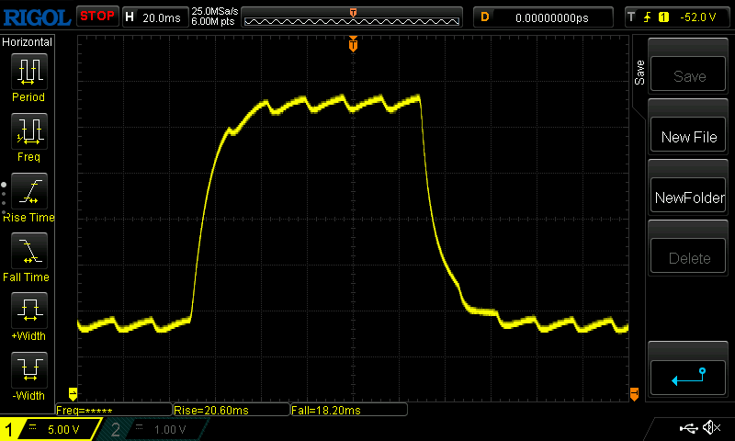
Task: Click the waveform memory position bar
Action: [353, 17]
